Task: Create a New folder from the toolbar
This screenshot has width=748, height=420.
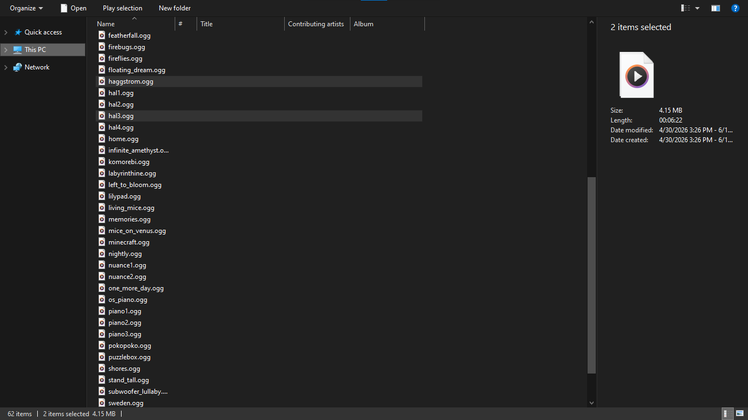Action: pyautogui.click(x=175, y=8)
